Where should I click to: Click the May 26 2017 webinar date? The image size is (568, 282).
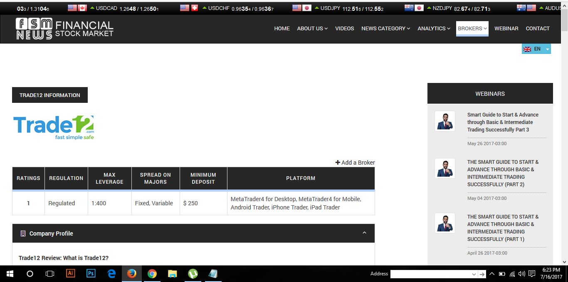487,143
